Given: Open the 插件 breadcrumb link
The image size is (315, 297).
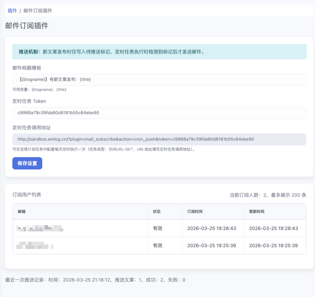Looking at the screenshot, I should (x=12, y=11).
